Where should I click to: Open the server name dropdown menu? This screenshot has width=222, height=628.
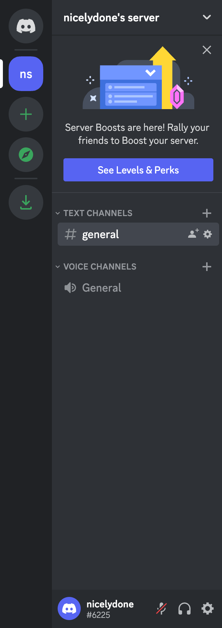point(207,17)
